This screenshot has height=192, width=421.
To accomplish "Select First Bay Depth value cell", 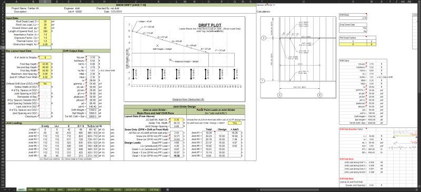I will (x=45, y=64).
